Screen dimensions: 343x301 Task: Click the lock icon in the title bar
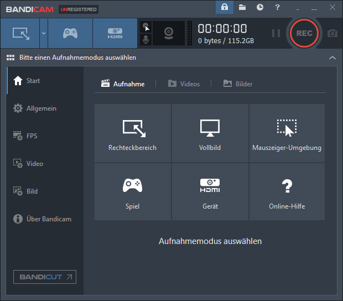[x=225, y=7]
